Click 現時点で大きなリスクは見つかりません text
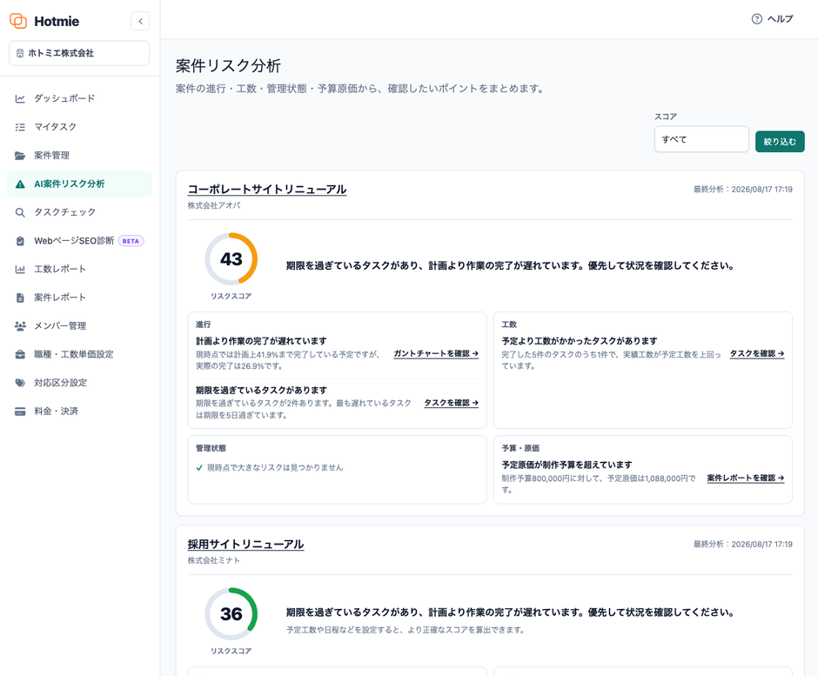Screen dimensions: 818x676 pyautogui.click(x=276, y=468)
